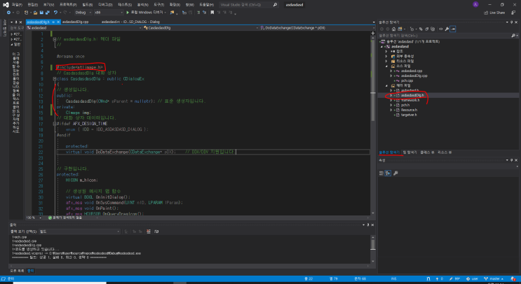Click the Undo arrow icon

(55, 13)
